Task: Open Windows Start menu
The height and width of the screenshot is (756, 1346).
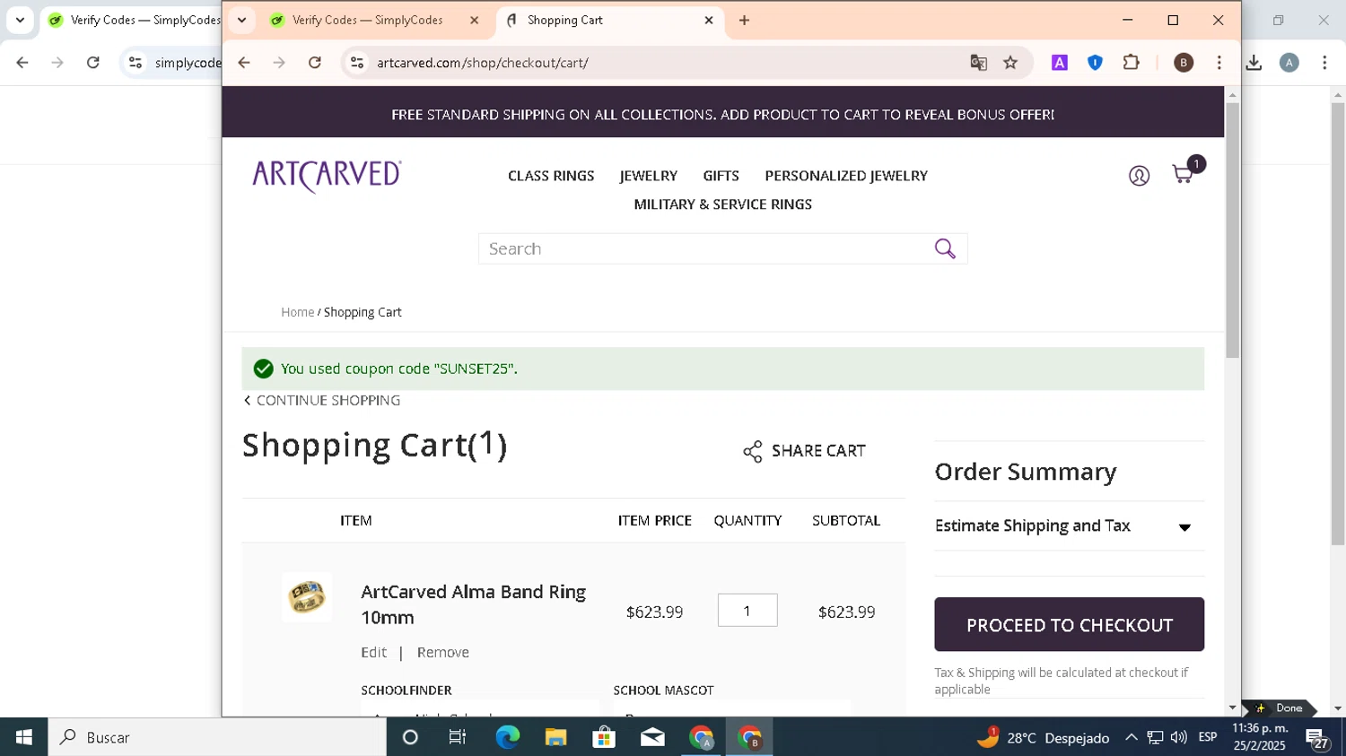Action: pyautogui.click(x=23, y=737)
